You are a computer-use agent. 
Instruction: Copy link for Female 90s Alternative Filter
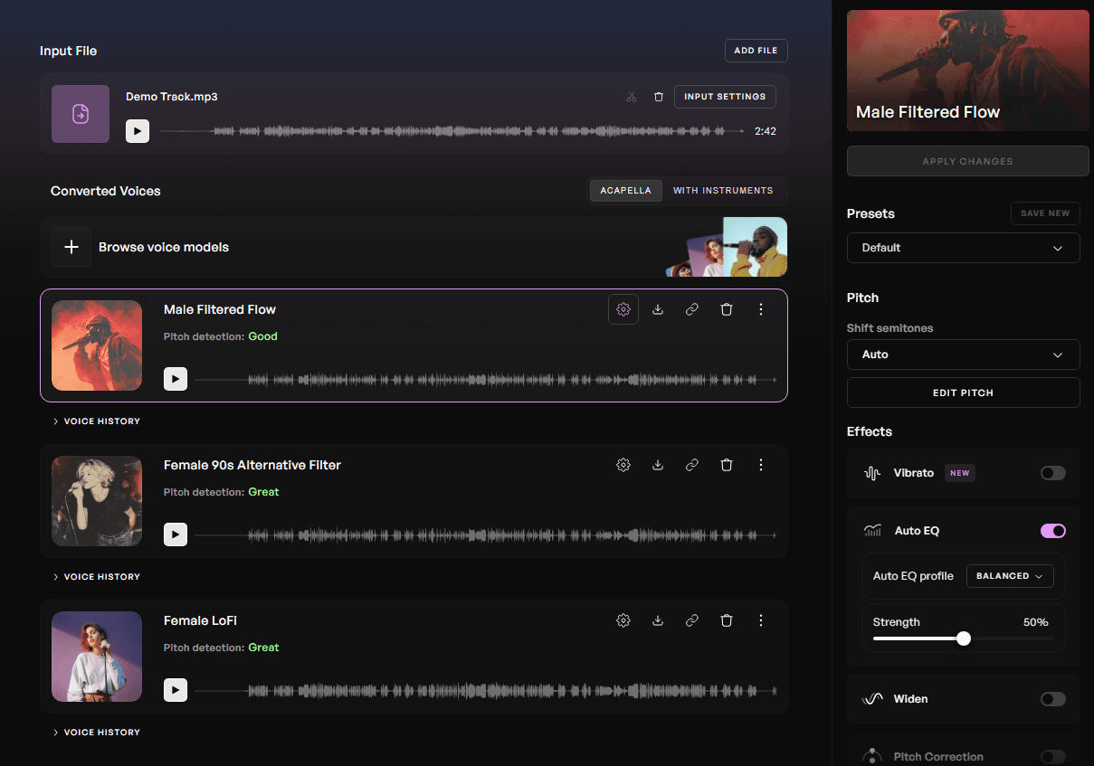pos(692,465)
